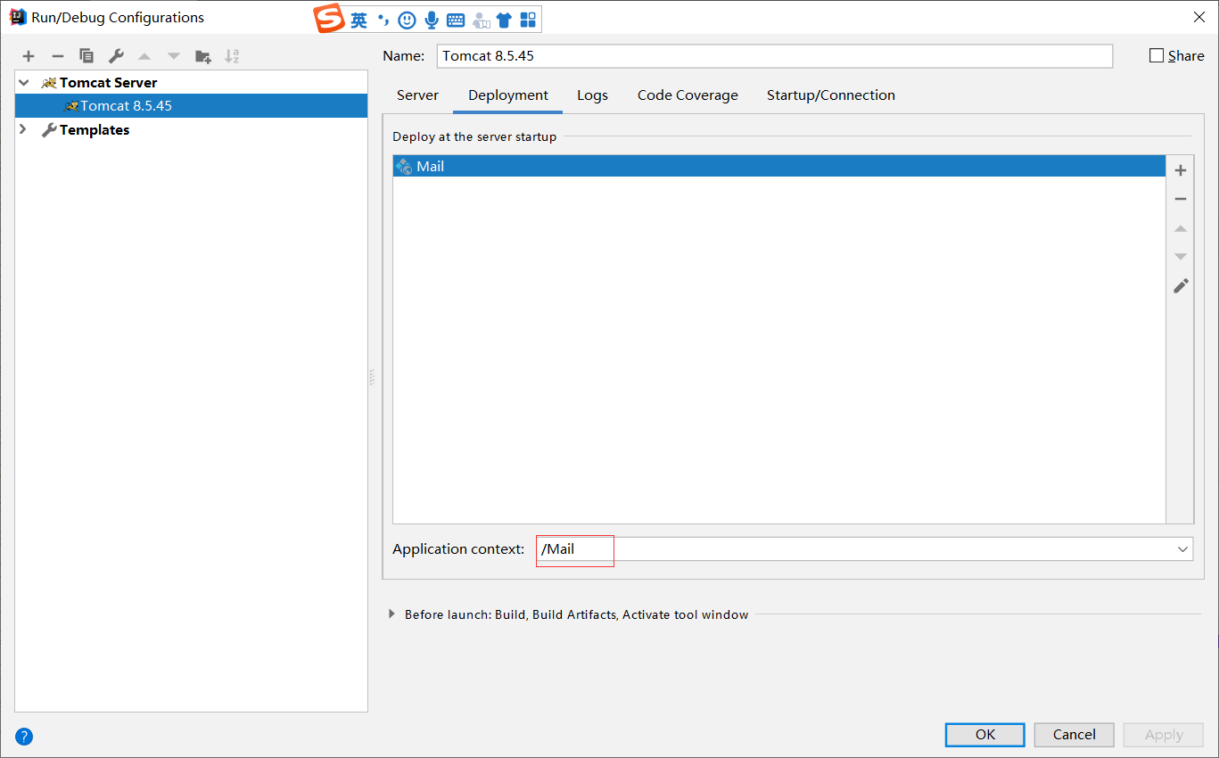Select the Mail artifact row
Image resolution: width=1219 pixels, height=758 pixels.
click(x=778, y=166)
